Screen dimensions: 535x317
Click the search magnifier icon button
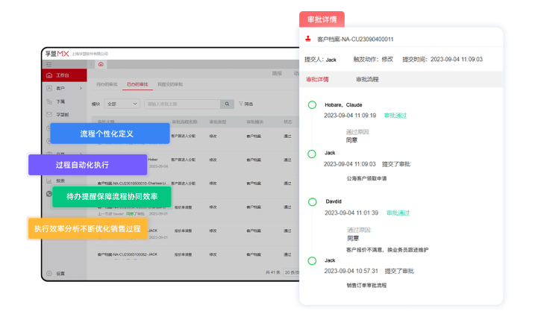tap(228, 104)
